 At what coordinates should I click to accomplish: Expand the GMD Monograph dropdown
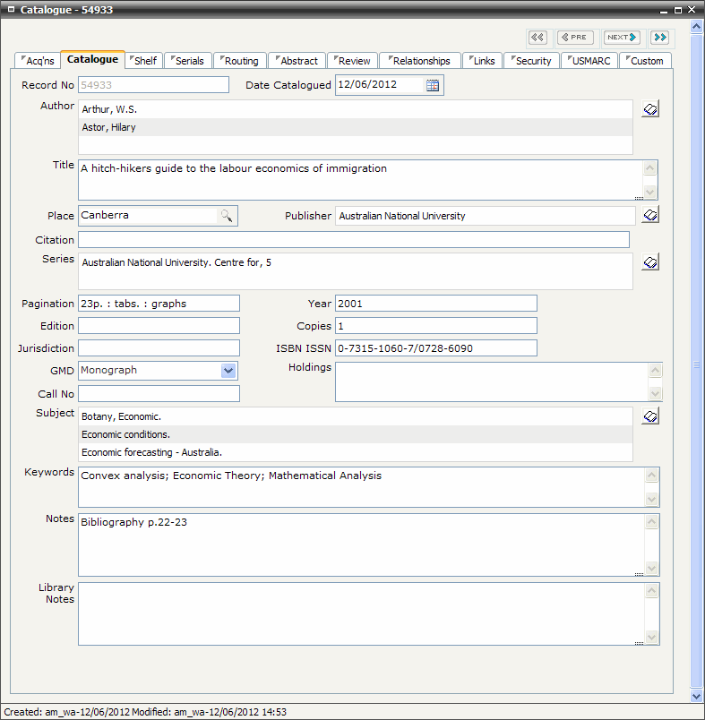[228, 371]
